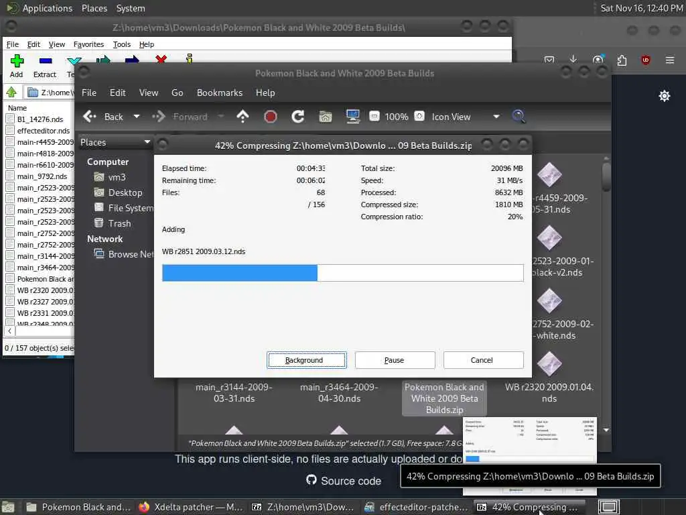
Task: Cancel the compression
Action: pos(483,360)
